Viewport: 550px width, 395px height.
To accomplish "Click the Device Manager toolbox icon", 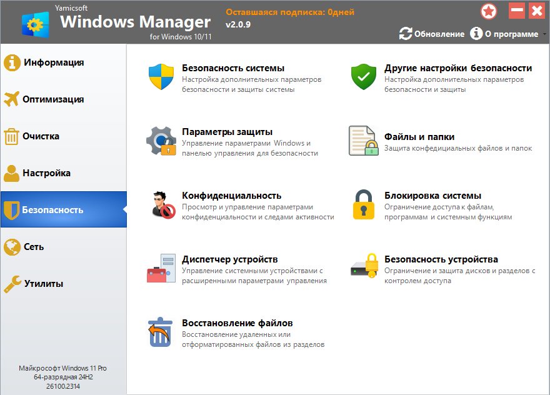I will (x=161, y=268).
